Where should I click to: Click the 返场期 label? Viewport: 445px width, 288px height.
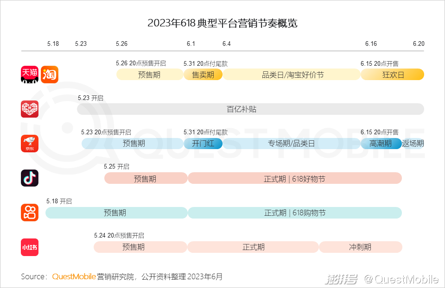[413, 144]
